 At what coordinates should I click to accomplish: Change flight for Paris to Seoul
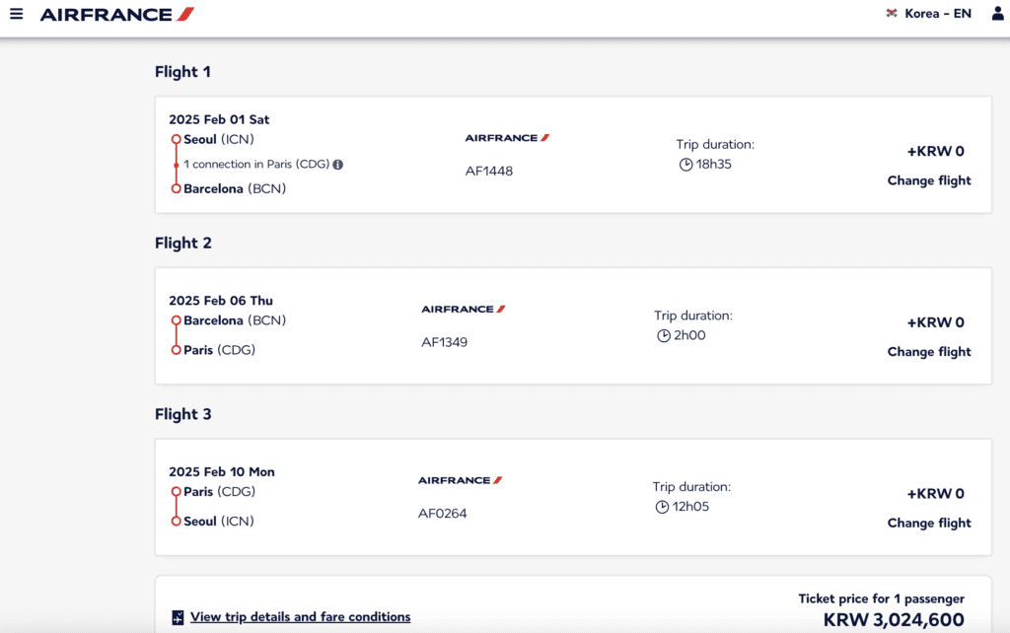tap(929, 523)
